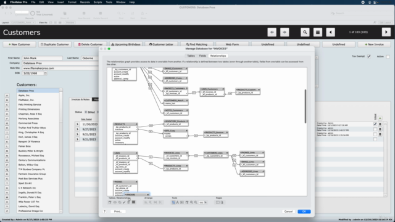Click the pencil edit icon
Screen dimensions: 395x222
coord(124,202)
